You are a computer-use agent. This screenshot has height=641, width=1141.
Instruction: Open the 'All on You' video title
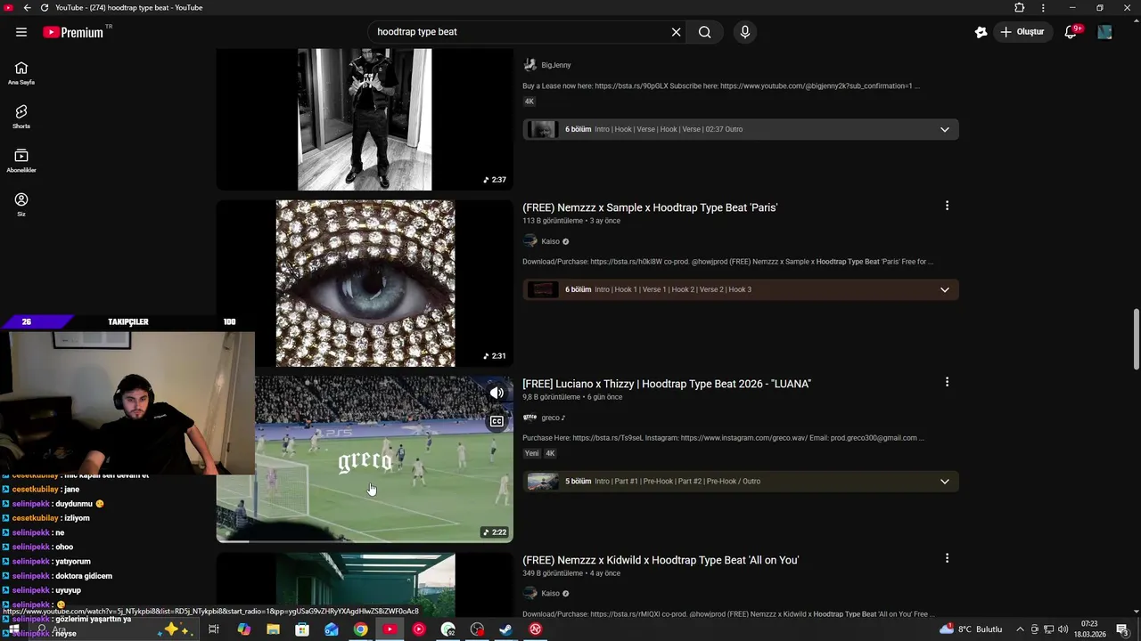click(661, 560)
